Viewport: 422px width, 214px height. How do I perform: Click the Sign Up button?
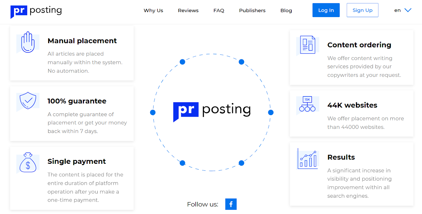(x=362, y=10)
